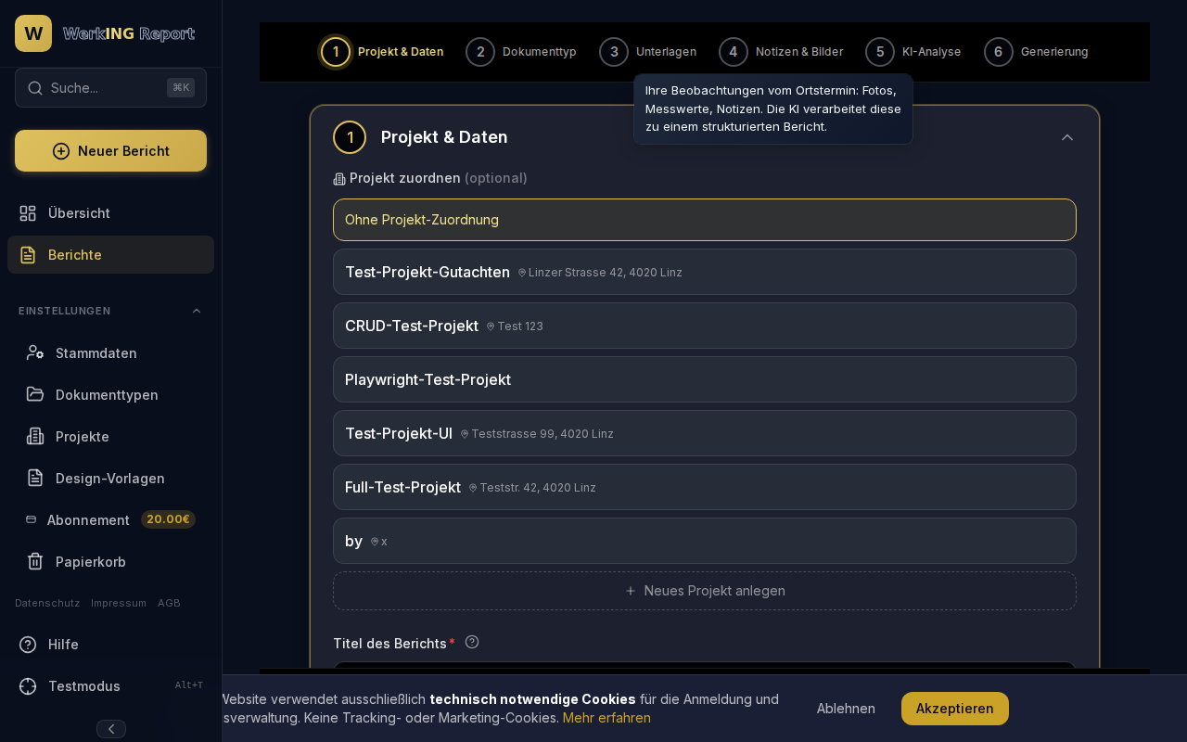The width and height of the screenshot is (1187, 742).
Task: Select Playwright-Test-Projekt project option
Action: pyautogui.click(x=705, y=379)
